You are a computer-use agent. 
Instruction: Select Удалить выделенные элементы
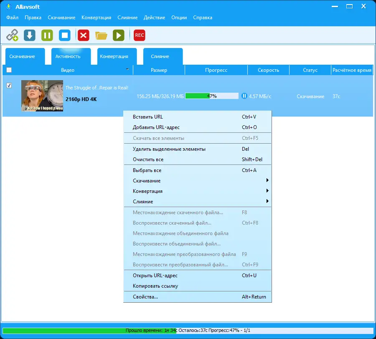click(x=197, y=149)
